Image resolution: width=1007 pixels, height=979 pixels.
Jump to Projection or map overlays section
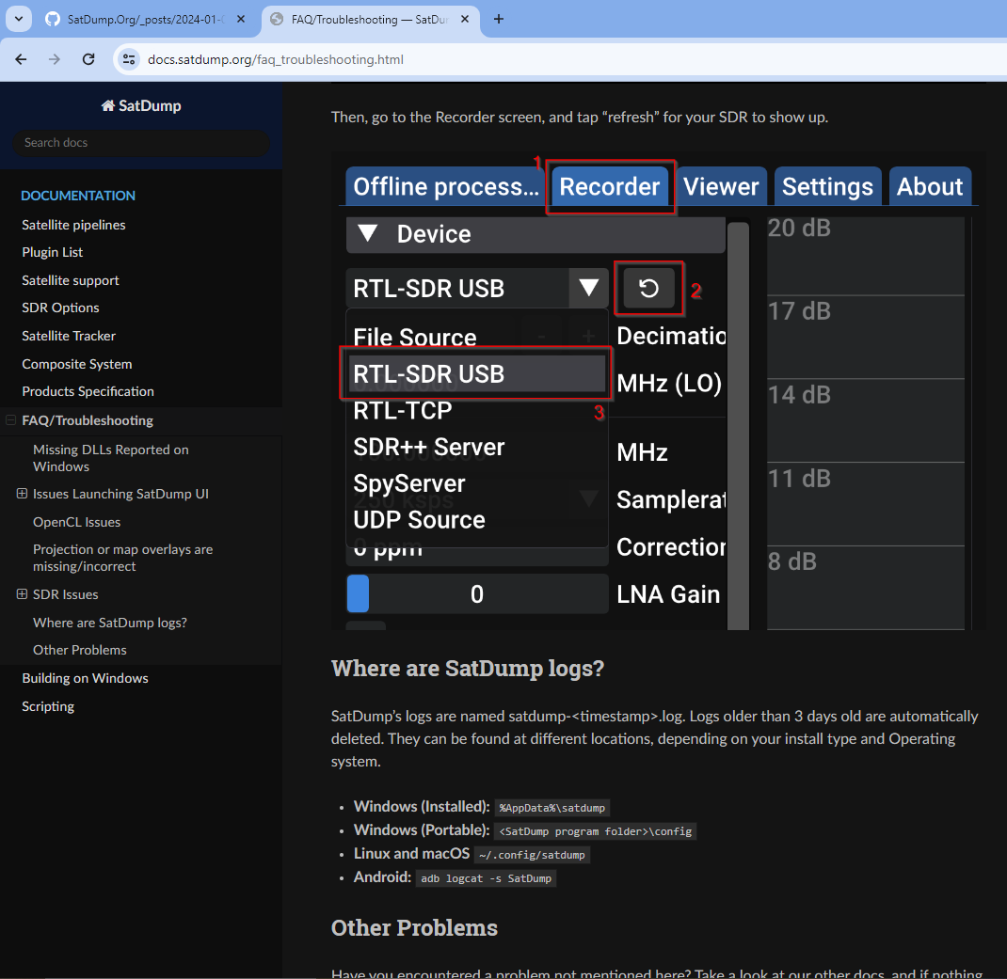pyautogui.click(x=122, y=558)
